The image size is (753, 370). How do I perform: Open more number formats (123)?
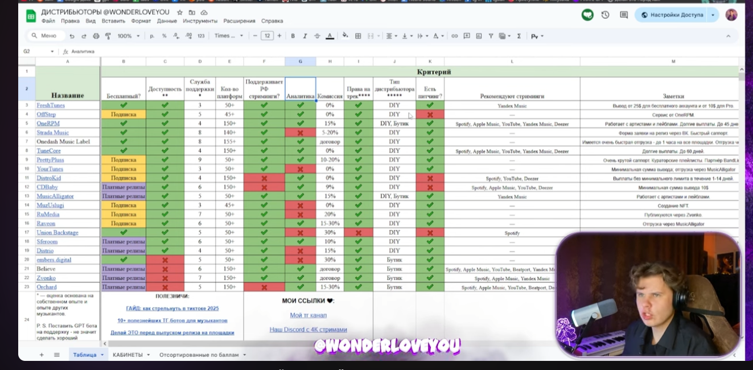[201, 36]
